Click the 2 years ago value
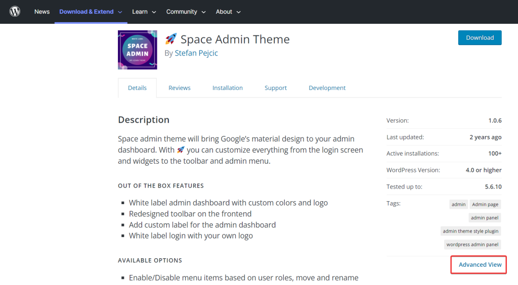Screen dimensions: 518x285 click(x=486, y=137)
